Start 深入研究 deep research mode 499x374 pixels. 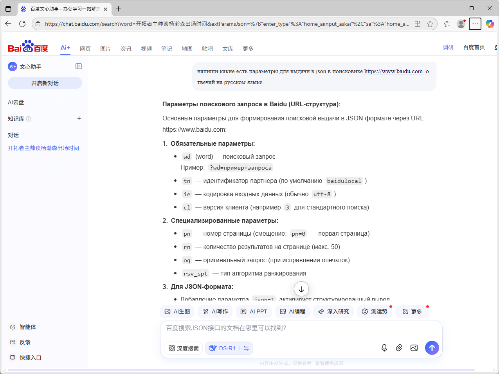pyautogui.click(x=333, y=311)
